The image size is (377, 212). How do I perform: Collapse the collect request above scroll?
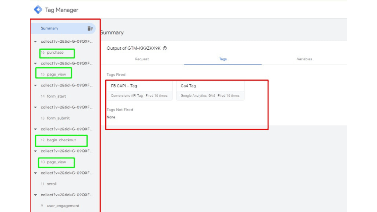[35, 173]
